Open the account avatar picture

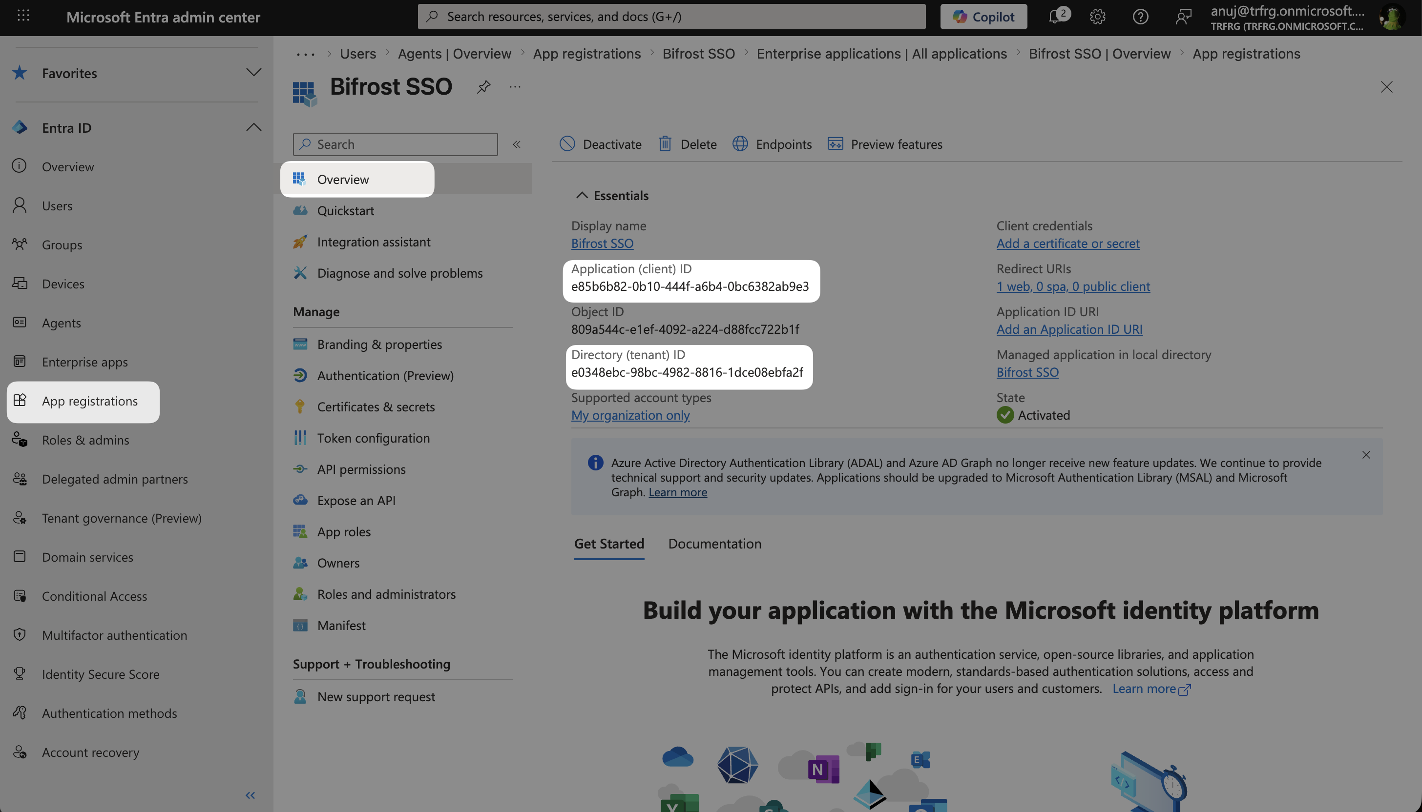(x=1391, y=17)
